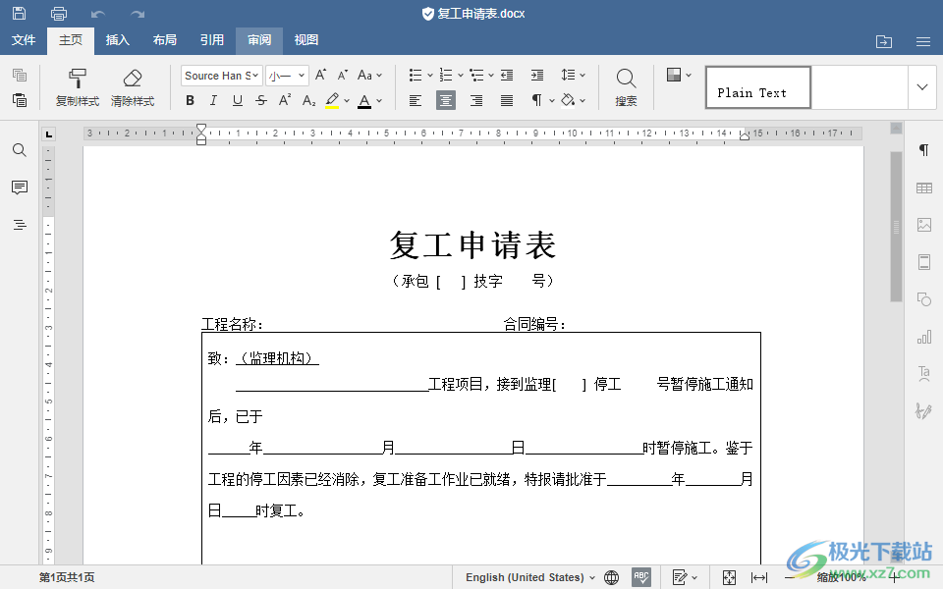Viewport: 943px width, 589px height.
Task: Open the comments panel in the left sidebar
Action: pyautogui.click(x=20, y=187)
